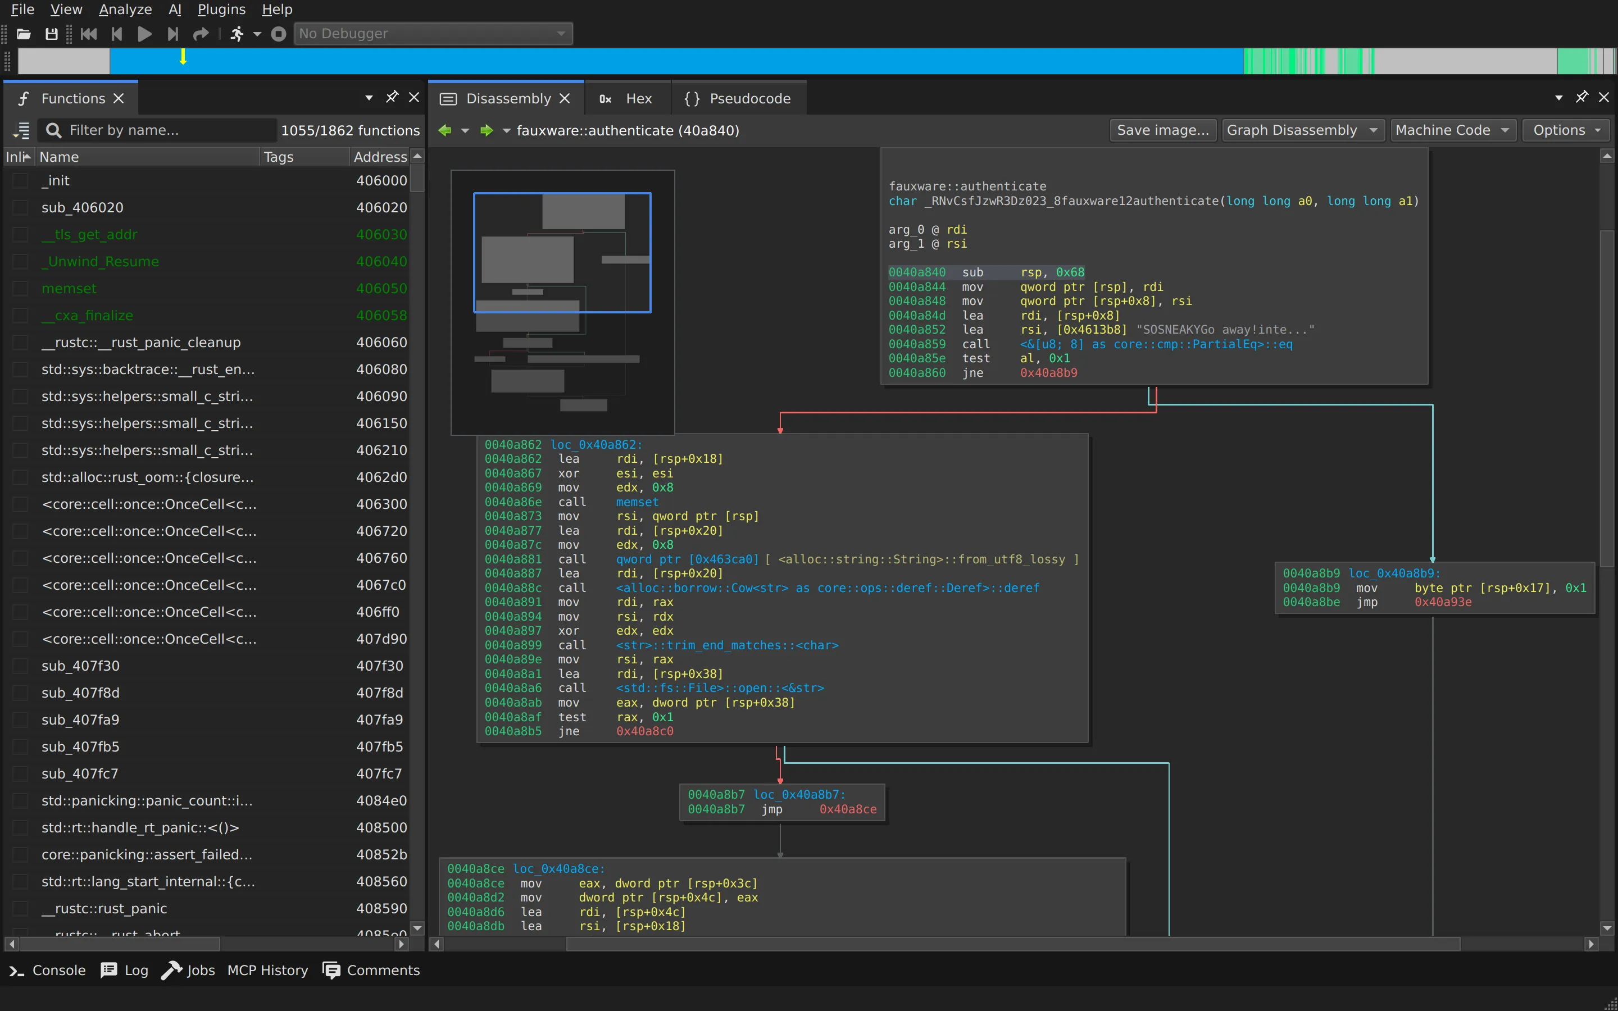Open the Help menu
Viewport: 1618px width, 1011px height.
pyautogui.click(x=277, y=10)
